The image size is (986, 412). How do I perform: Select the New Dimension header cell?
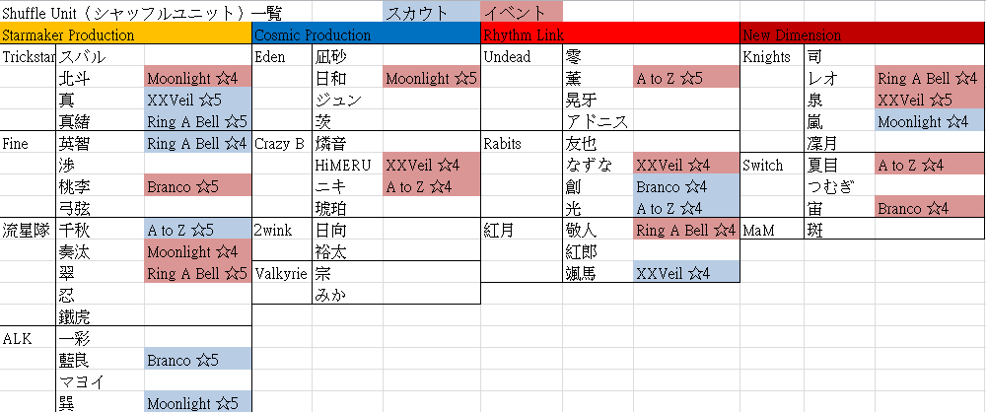(x=863, y=34)
